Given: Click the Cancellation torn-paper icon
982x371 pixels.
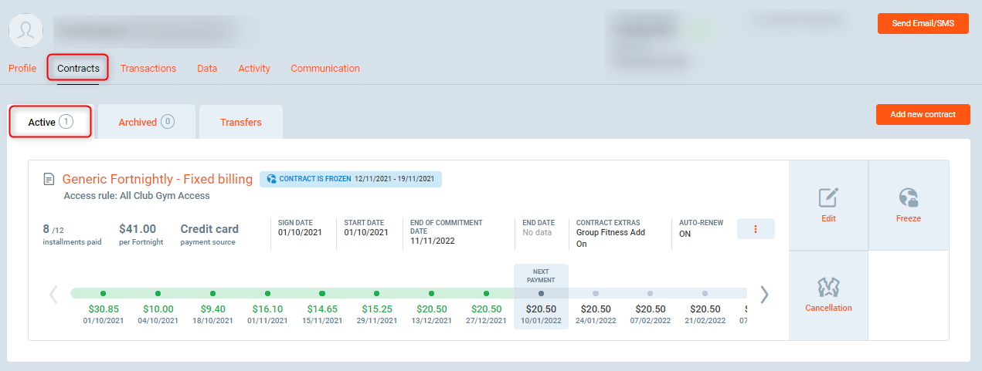Looking at the screenshot, I should (828, 288).
